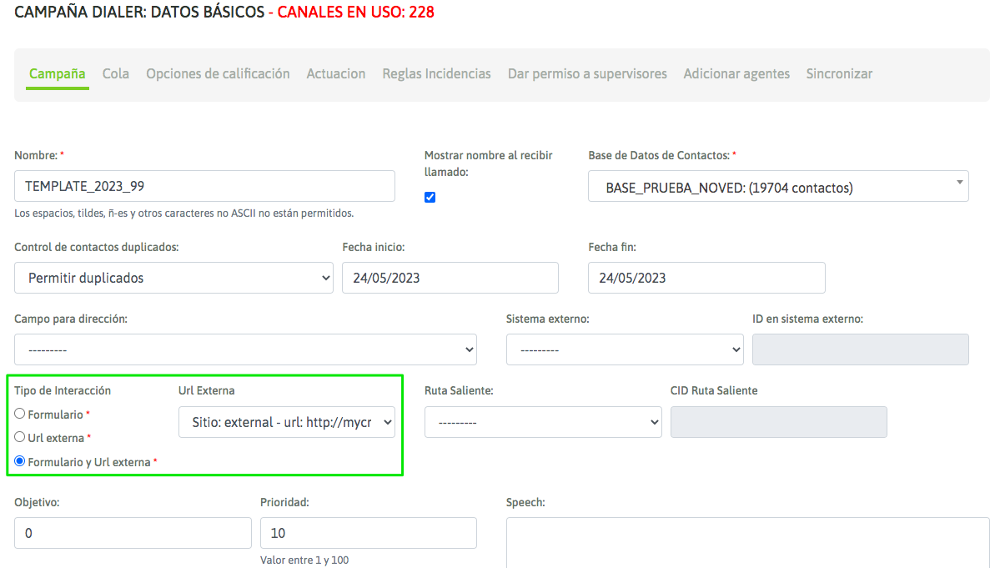Open the Url Externa site dropdown
The width and height of the screenshot is (995, 568).
pos(287,422)
